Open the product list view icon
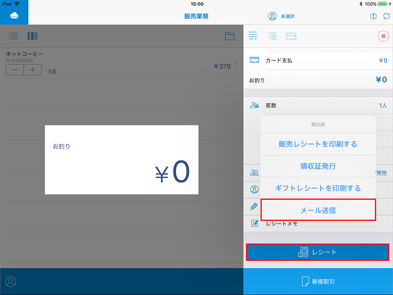The height and width of the screenshot is (295, 393). click(x=13, y=36)
